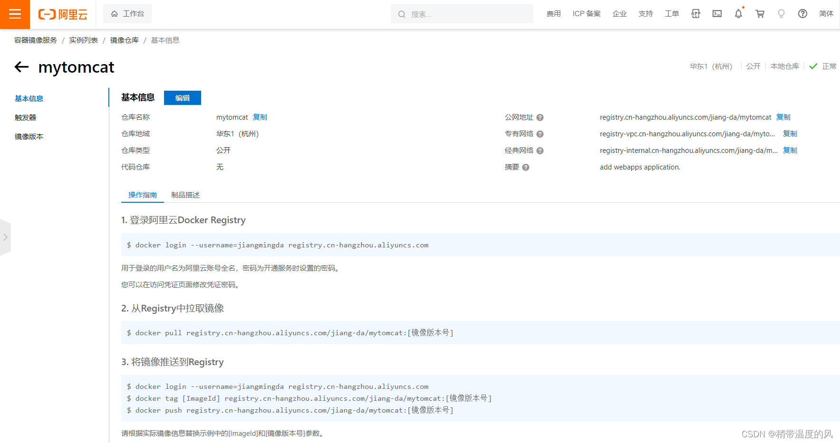Click the back arrow beside mytomcat

click(x=21, y=67)
